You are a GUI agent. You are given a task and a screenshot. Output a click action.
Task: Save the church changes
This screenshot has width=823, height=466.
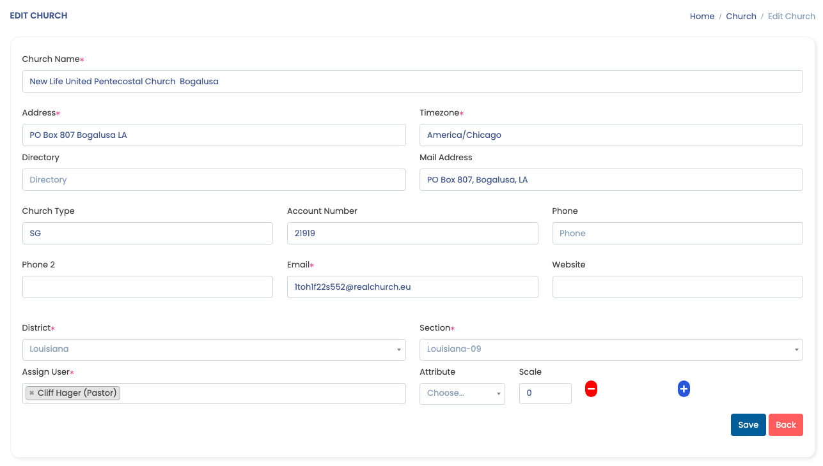tap(748, 425)
